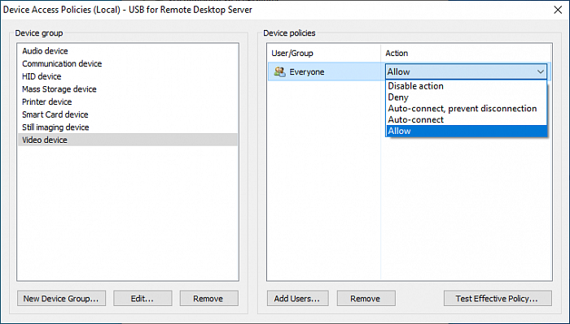The height and width of the screenshot is (324, 570).
Task: Select Still imaging device group
Action: click(x=128, y=127)
